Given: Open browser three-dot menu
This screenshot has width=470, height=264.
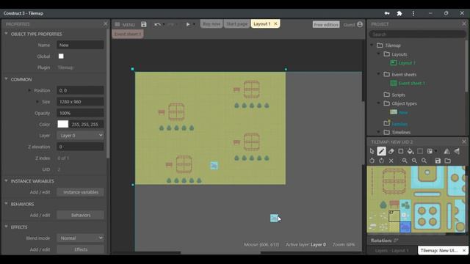Looking at the screenshot, I should pyautogui.click(x=413, y=13).
